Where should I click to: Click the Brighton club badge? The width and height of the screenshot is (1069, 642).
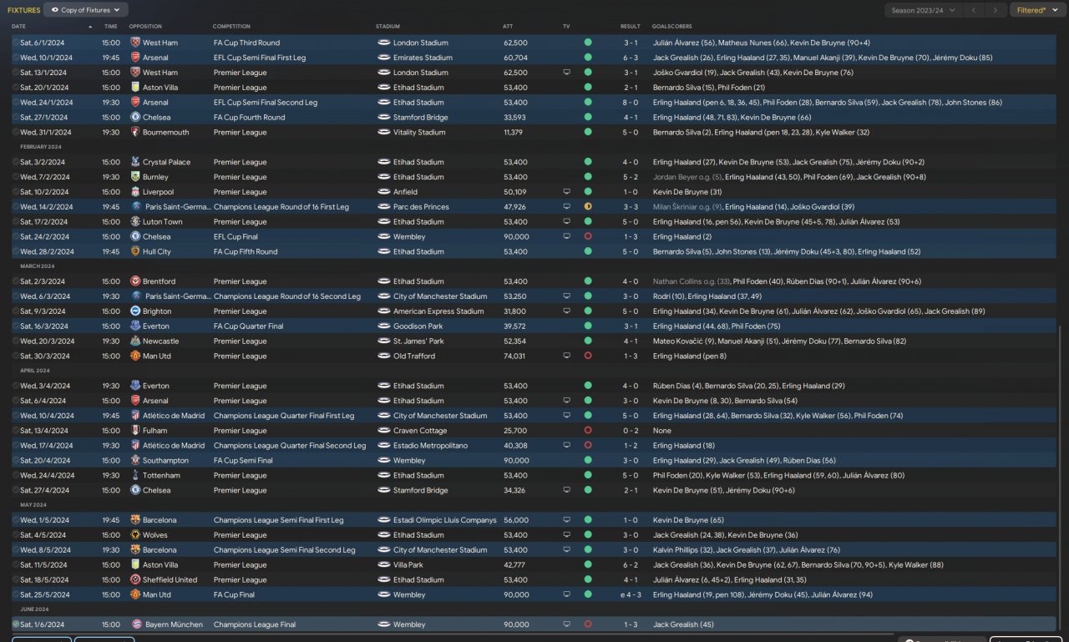(135, 311)
